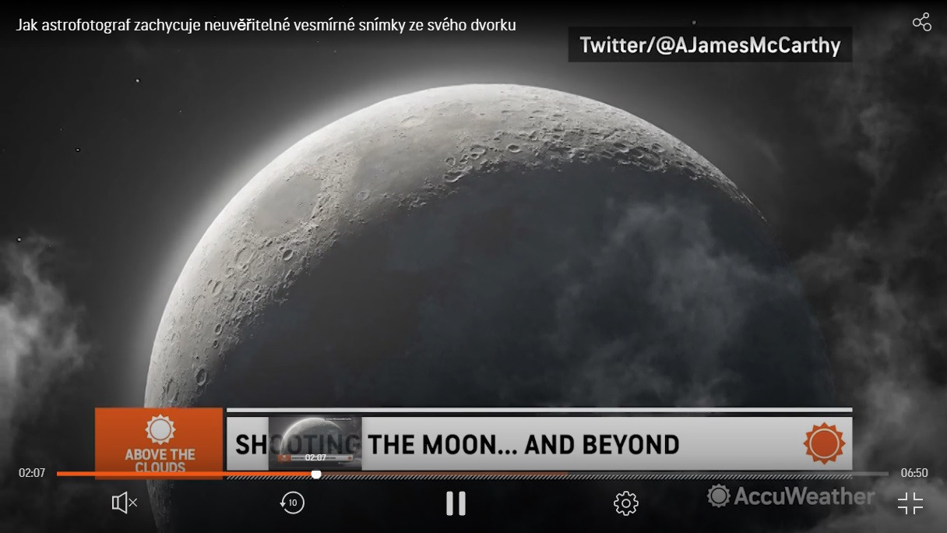Seek to the unplayed part of the timeline
Screen dimensions: 947x533
(623, 474)
